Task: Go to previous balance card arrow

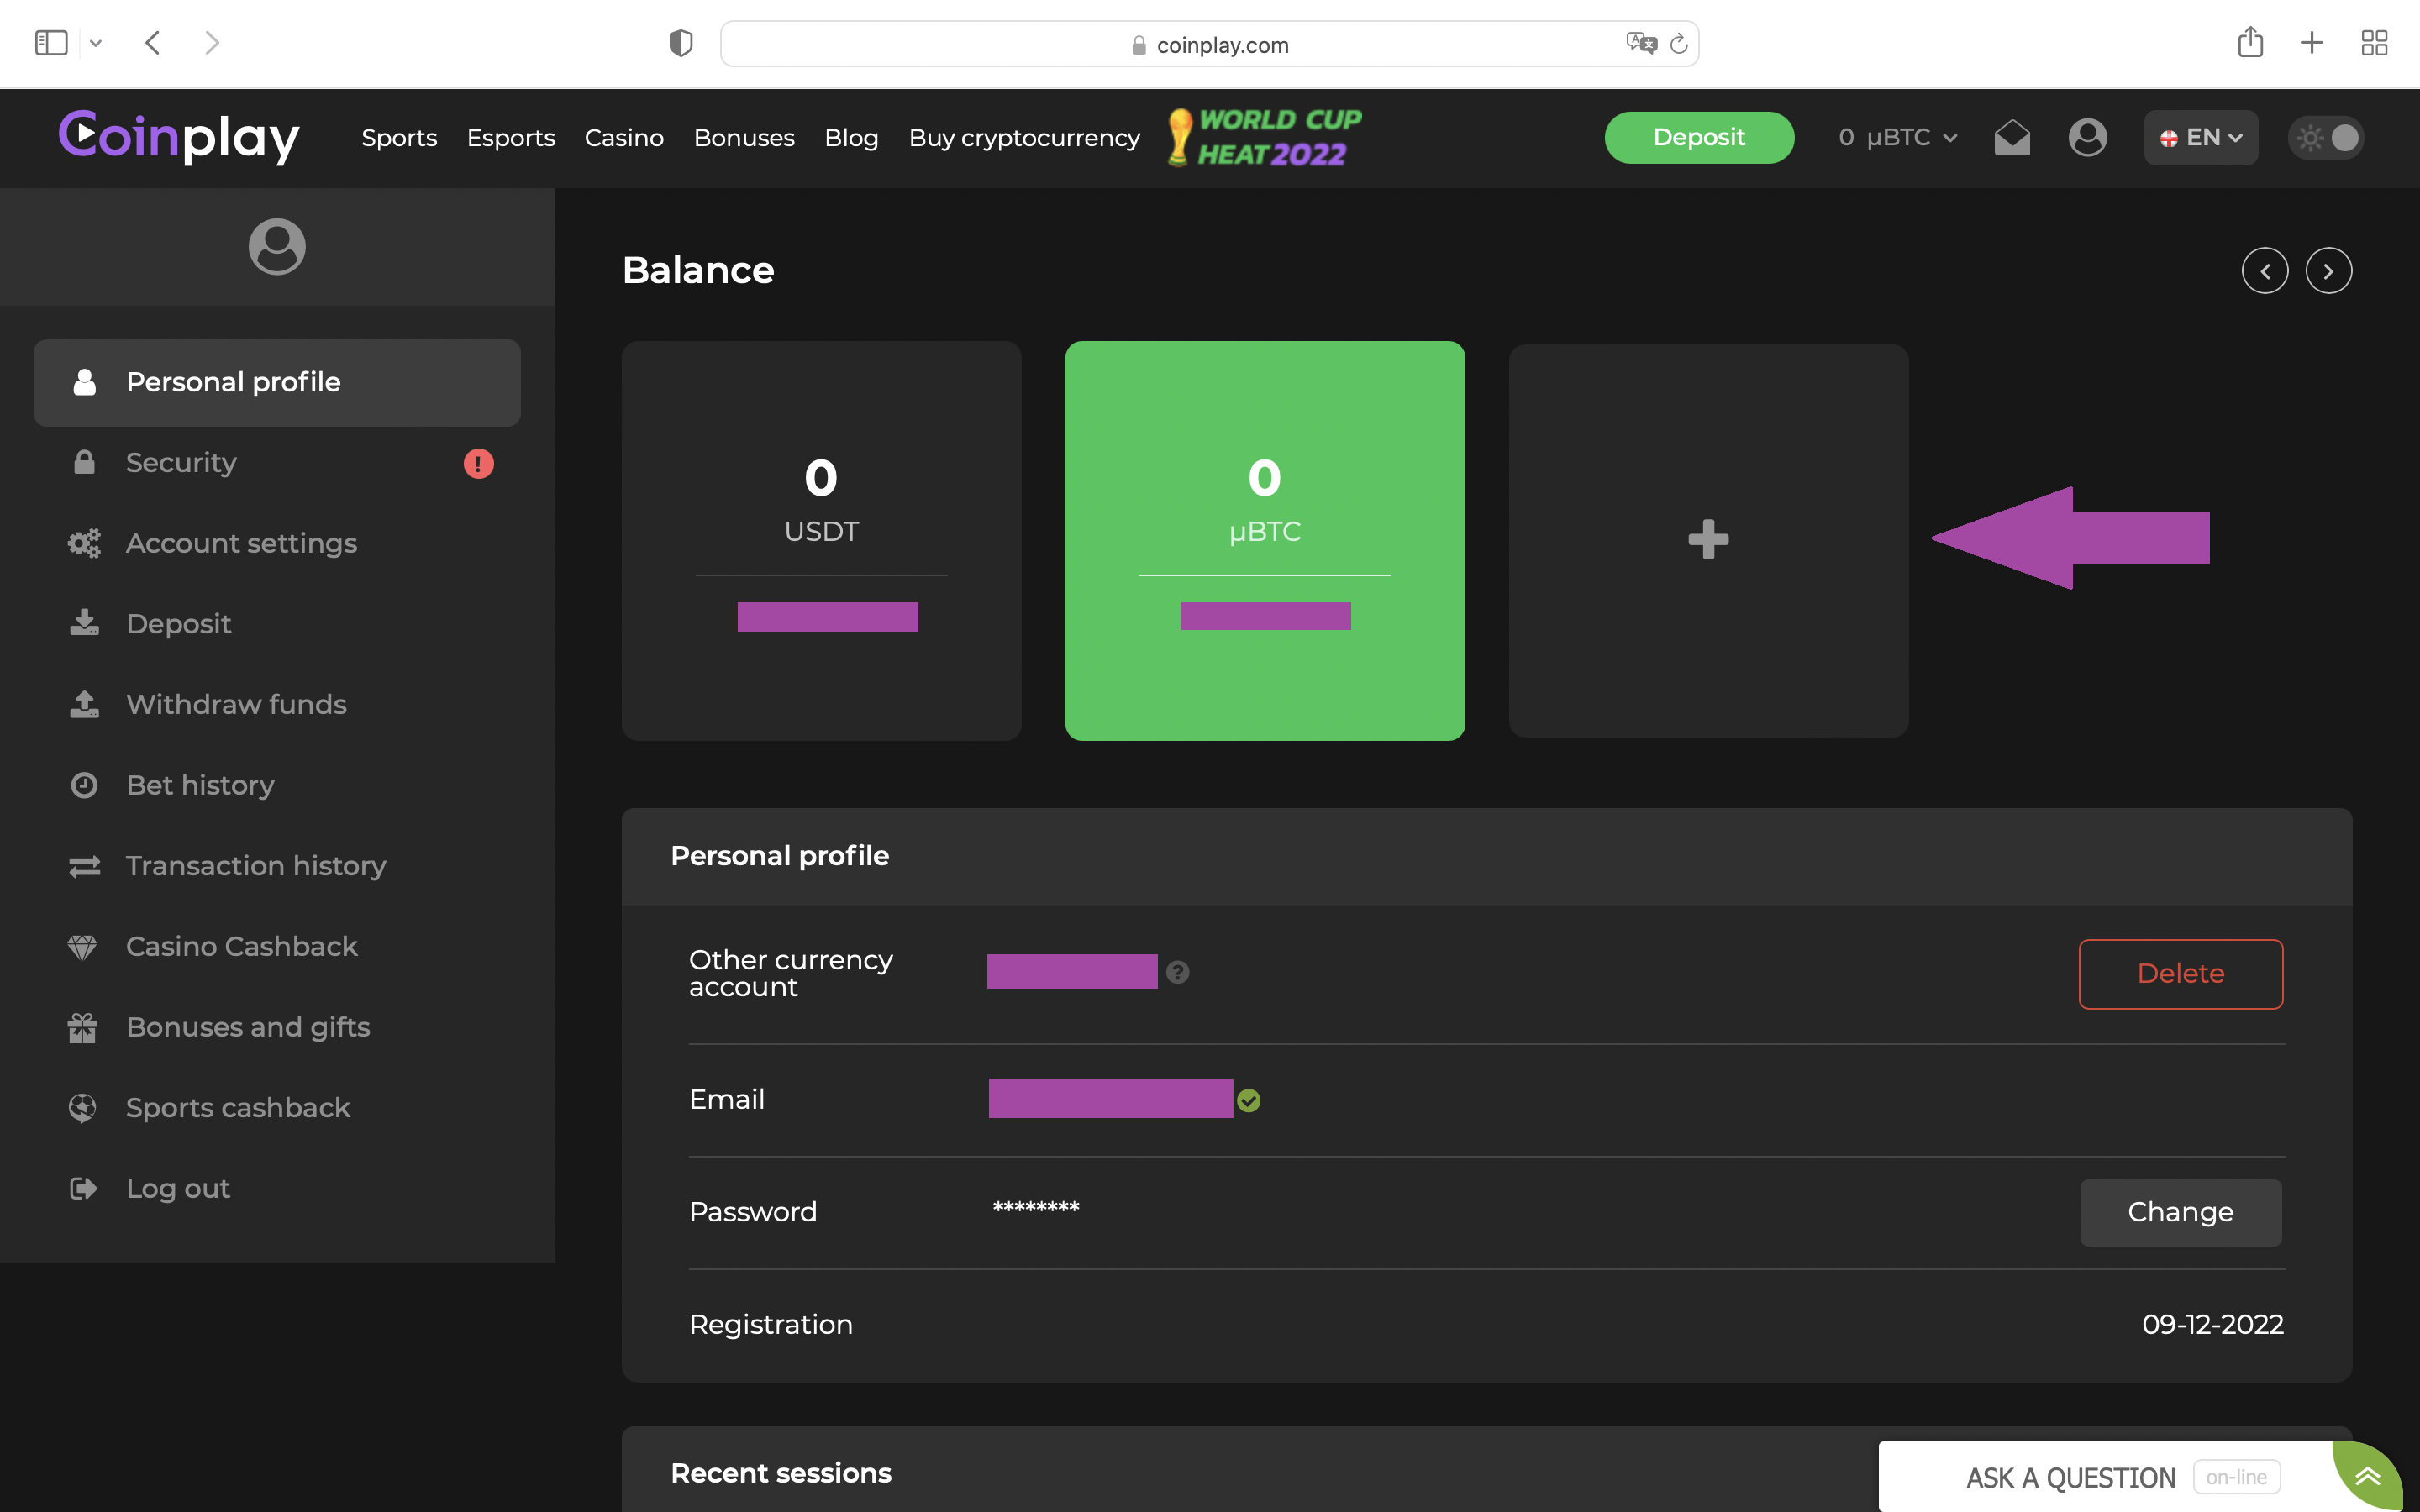Action: click(2265, 270)
